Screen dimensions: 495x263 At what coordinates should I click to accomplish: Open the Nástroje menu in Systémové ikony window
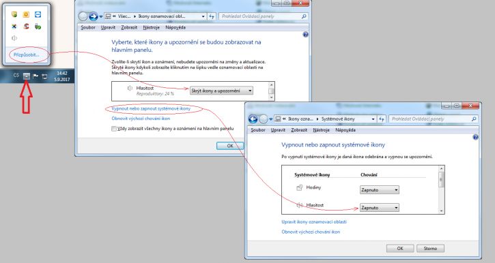pos(321,130)
